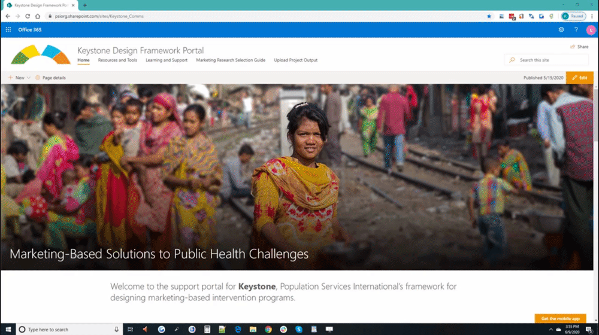Open the pink user account avatar
Screen dimensions: 599x335
point(591,29)
